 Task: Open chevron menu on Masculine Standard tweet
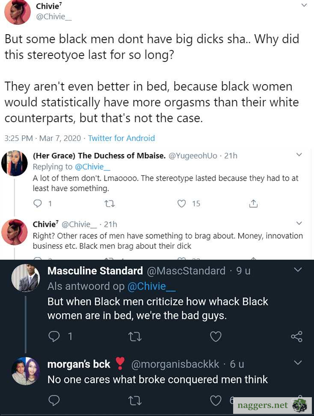point(298,270)
